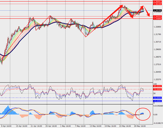Click the 1.33999 red price label
The width and height of the screenshot is (163, 128).
coord(157,19)
